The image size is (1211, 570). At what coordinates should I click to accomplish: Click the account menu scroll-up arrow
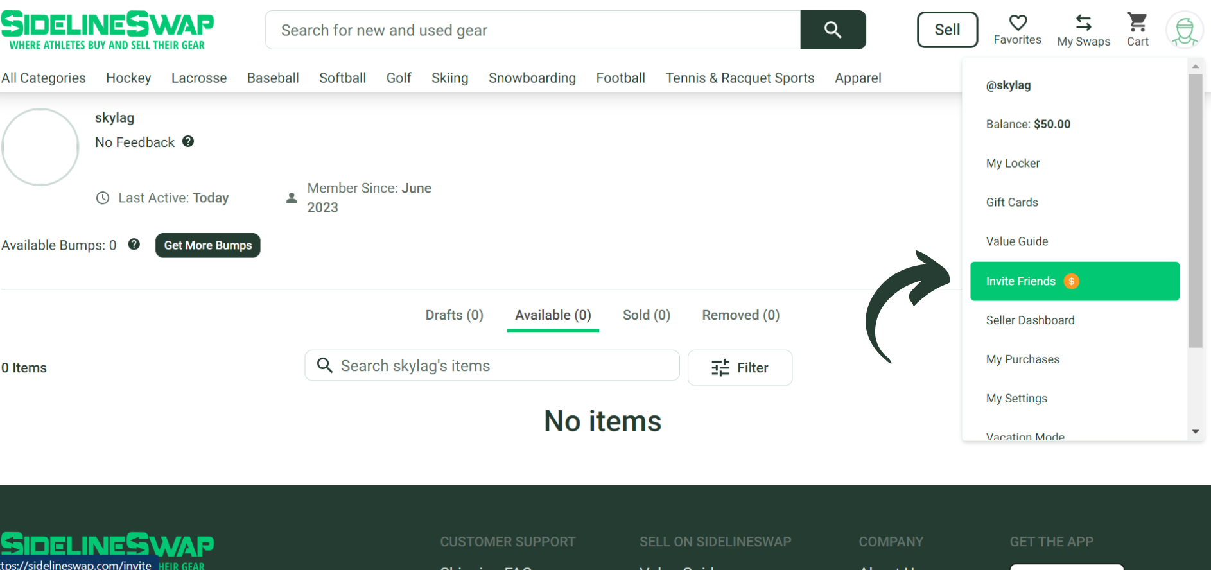point(1195,66)
